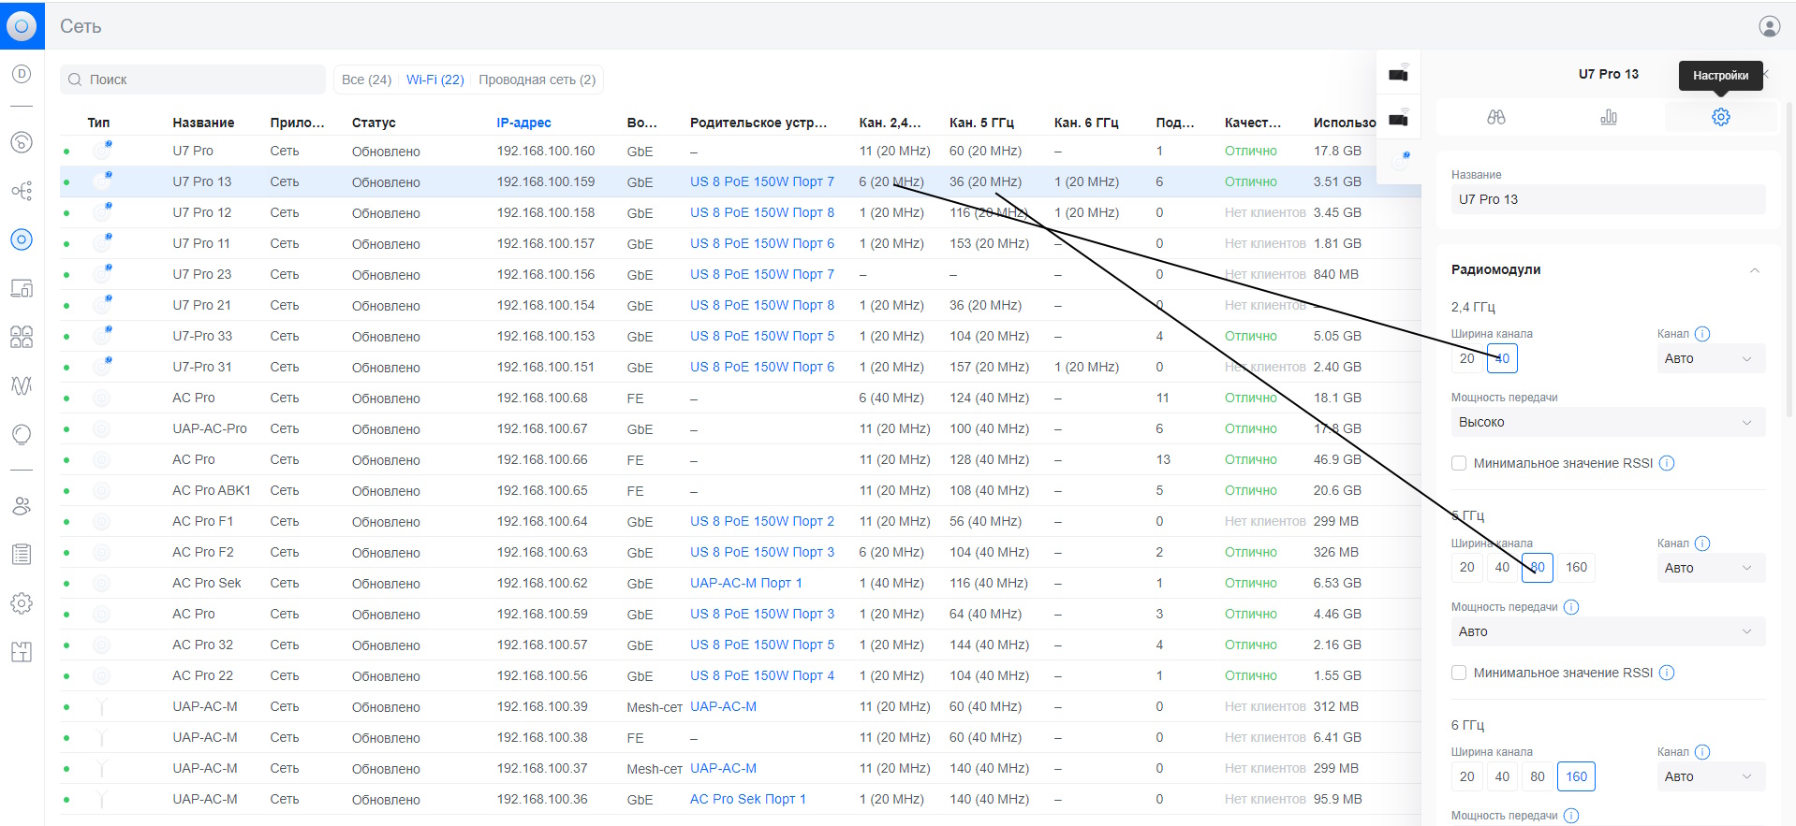
Task: Set the 6 ГГц channel width to 160
Action: pyautogui.click(x=1577, y=776)
